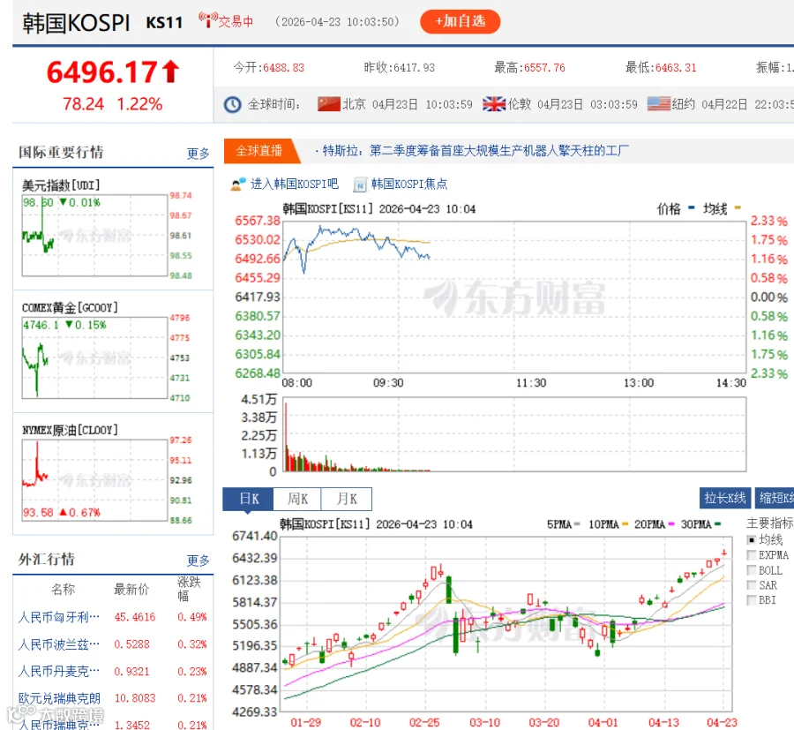Click the 04-23 date marker on K-line axis
The image size is (794, 730).
722,722
